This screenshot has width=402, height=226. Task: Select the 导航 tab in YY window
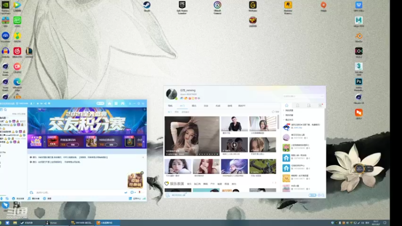pos(170,106)
